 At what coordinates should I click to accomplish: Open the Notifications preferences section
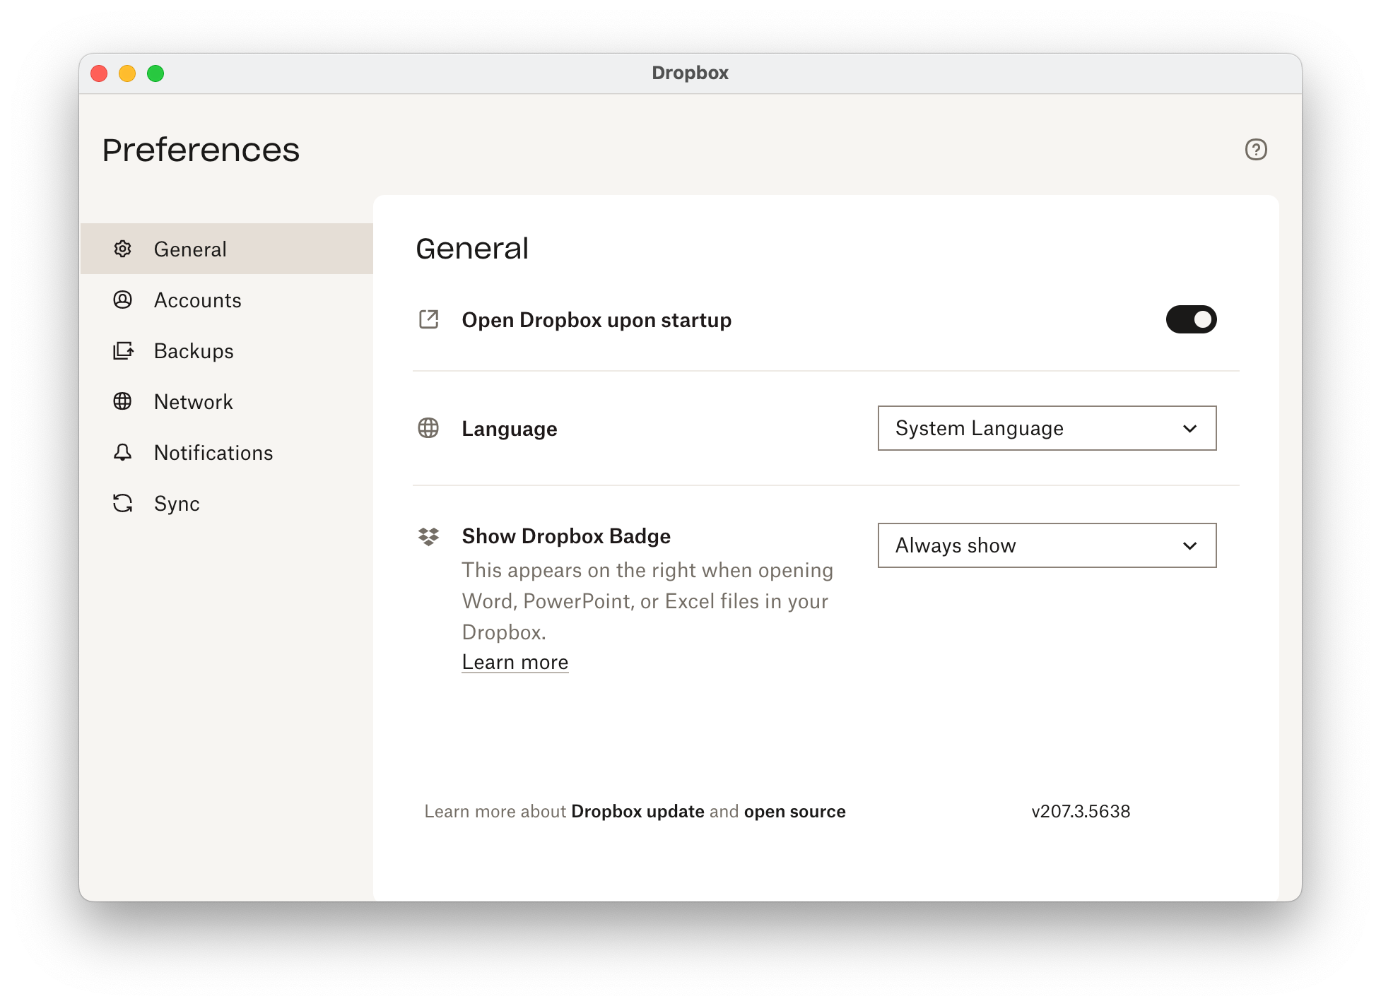click(x=213, y=453)
